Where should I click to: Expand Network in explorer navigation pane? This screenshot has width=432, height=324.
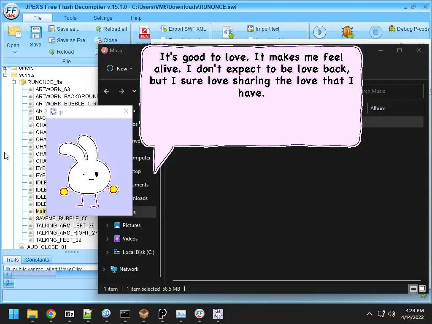click(104, 269)
